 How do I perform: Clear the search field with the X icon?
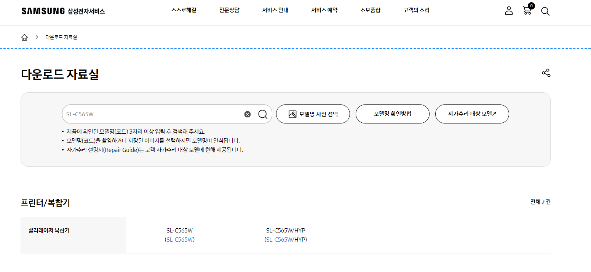pos(247,114)
